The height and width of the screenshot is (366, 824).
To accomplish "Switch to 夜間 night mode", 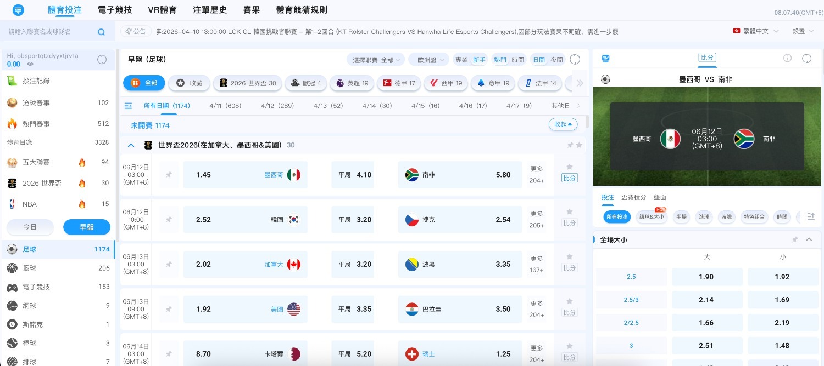I will coord(557,59).
